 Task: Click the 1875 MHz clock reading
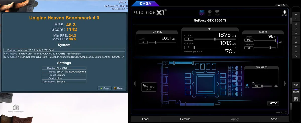(227, 35)
